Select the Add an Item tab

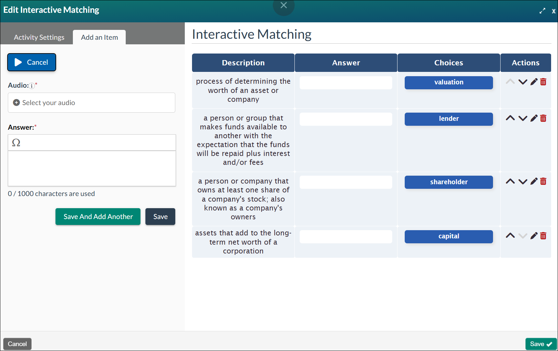point(99,37)
